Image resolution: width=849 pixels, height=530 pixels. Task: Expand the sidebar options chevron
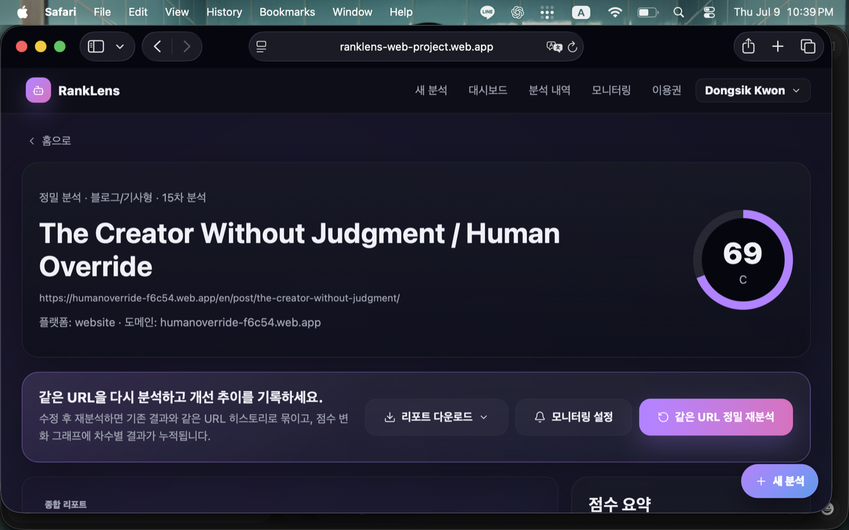(120, 46)
